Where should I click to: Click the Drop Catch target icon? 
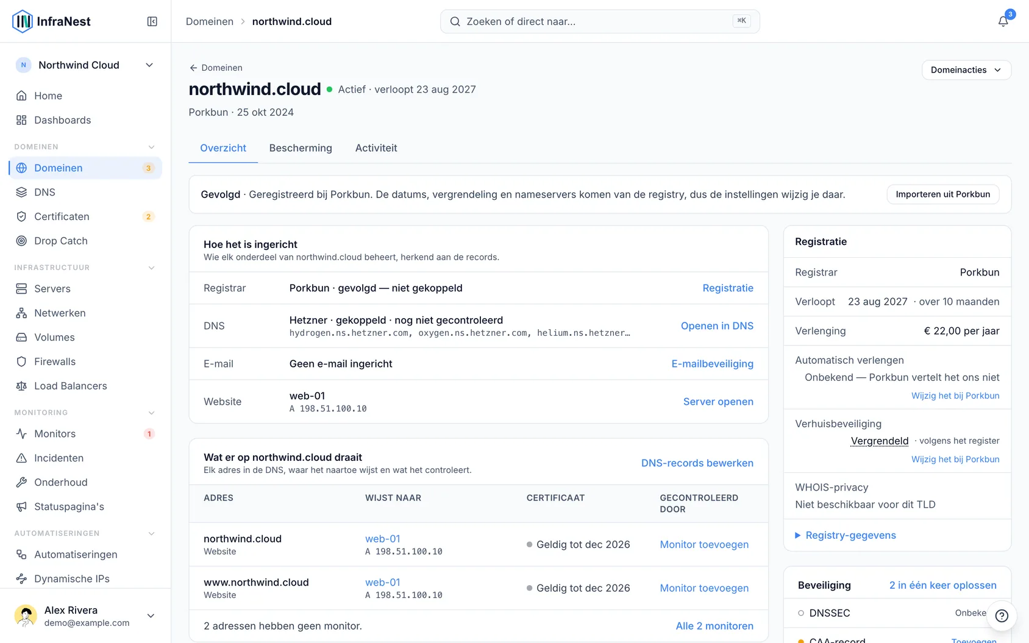pos(21,241)
